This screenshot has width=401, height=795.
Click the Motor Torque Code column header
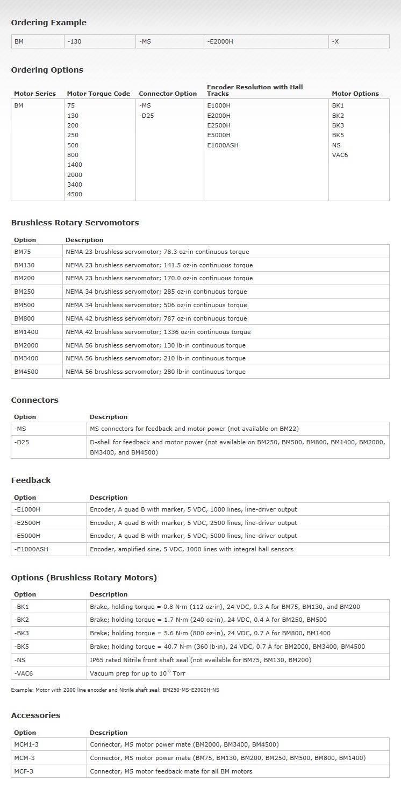pyautogui.click(x=98, y=94)
